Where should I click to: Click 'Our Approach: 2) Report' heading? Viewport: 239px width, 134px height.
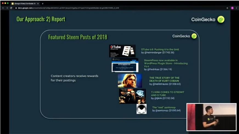[x=41, y=19]
